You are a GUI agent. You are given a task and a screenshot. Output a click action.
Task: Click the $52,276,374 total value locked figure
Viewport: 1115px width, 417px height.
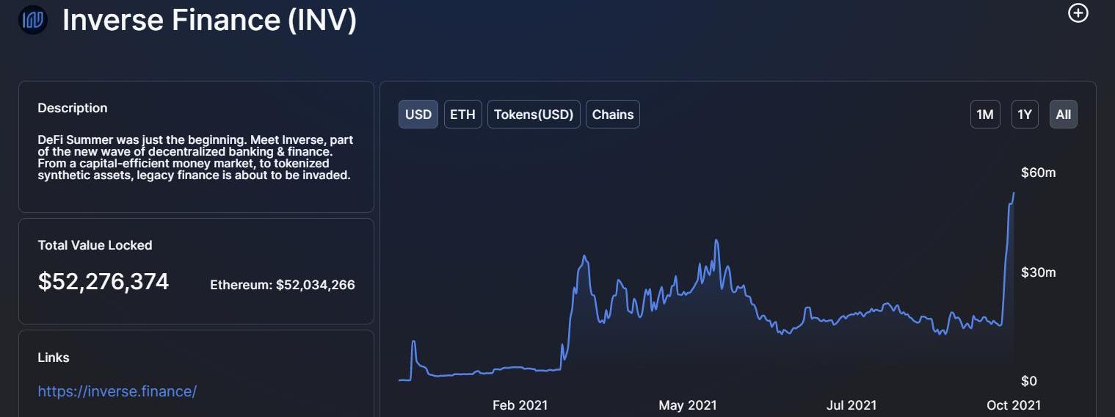tap(103, 281)
